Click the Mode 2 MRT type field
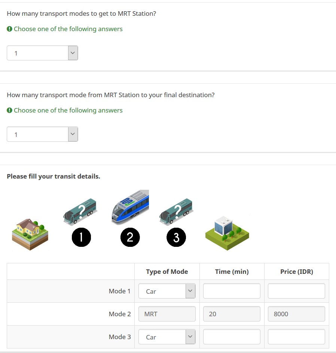The image size is (336, 353). (167, 314)
